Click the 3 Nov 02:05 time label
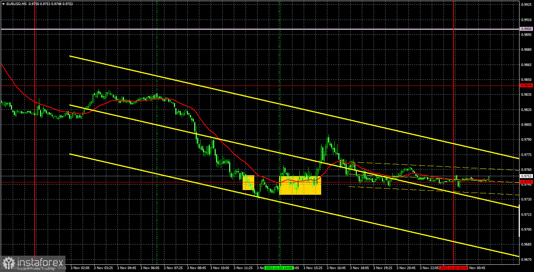Screen dimensions: 534x272 tap(80, 268)
